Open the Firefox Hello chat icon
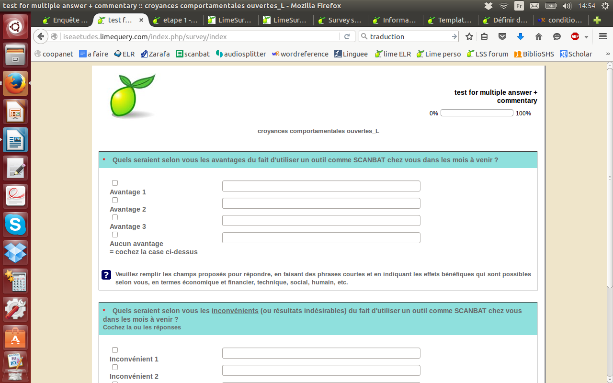The image size is (613, 383). pos(557,36)
